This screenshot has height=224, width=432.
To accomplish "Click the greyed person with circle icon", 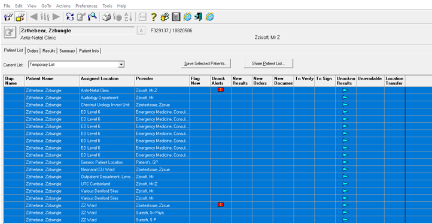I will 117,17.
